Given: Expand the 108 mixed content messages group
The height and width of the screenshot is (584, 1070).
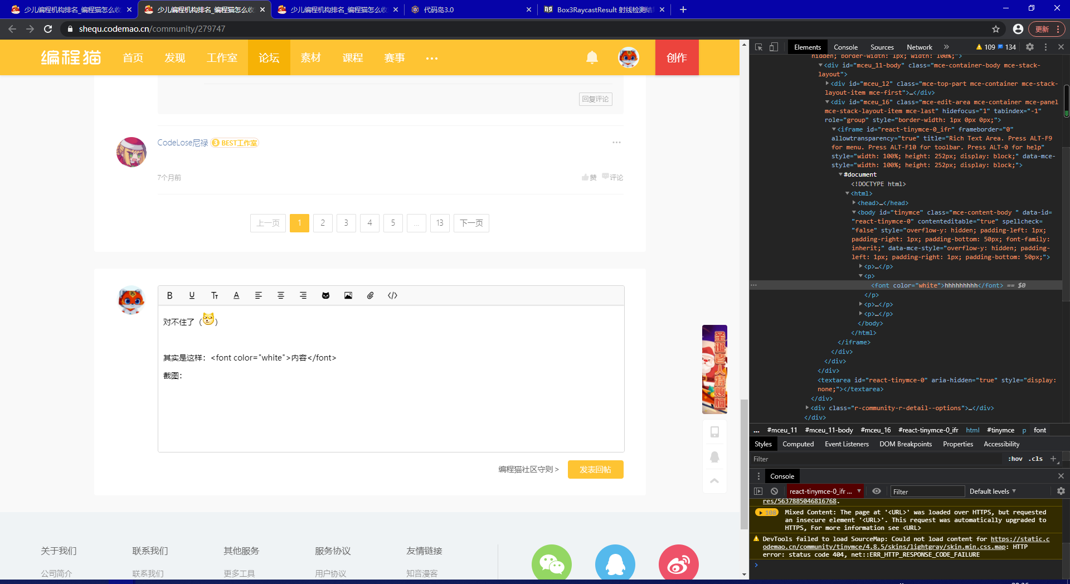Looking at the screenshot, I should [767, 512].
